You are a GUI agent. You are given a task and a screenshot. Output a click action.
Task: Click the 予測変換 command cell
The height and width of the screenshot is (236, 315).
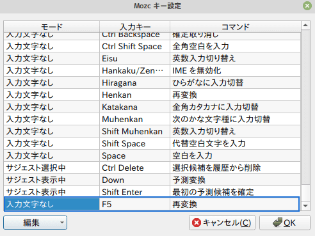click(235, 180)
